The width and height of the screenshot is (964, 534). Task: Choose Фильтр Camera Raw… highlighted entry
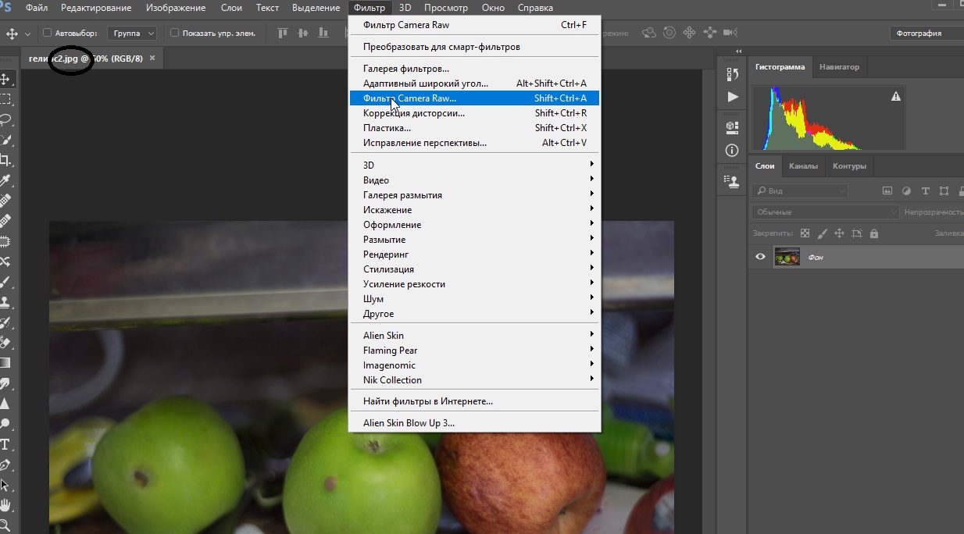(x=473, y=98)
